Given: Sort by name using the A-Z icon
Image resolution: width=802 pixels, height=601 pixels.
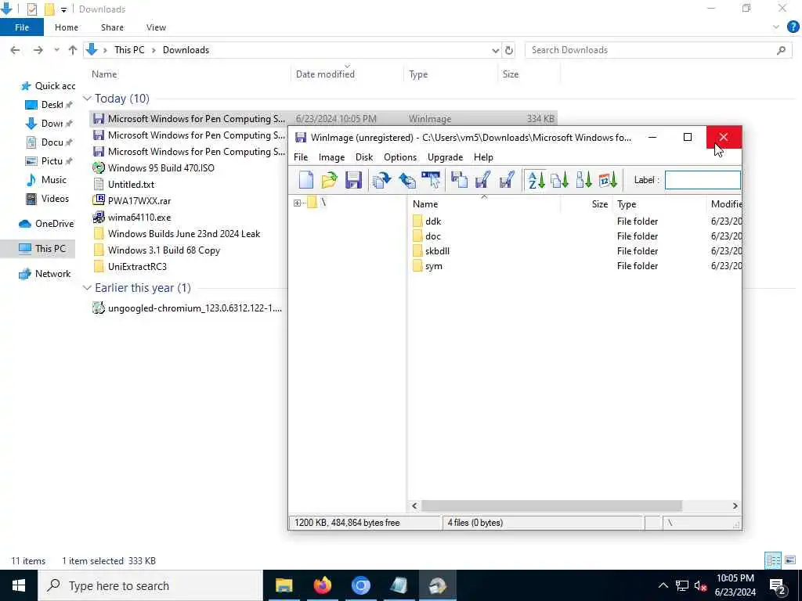Looking at the screenshot, I should click(536, 180).
